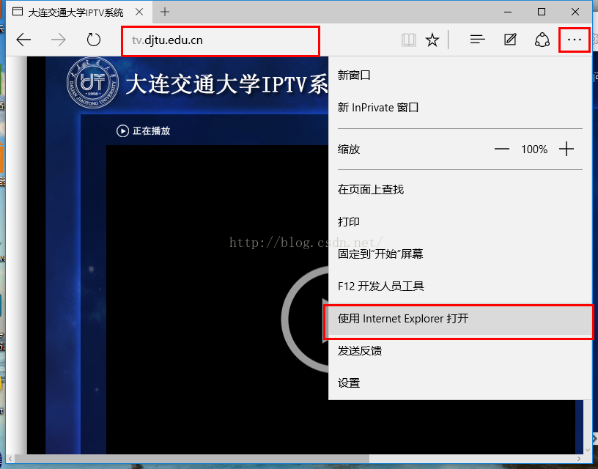Choose 使用 Internet Explorer 打开
Screen dimensions: 598x469
pyautogui.click(x=460, y=318)
